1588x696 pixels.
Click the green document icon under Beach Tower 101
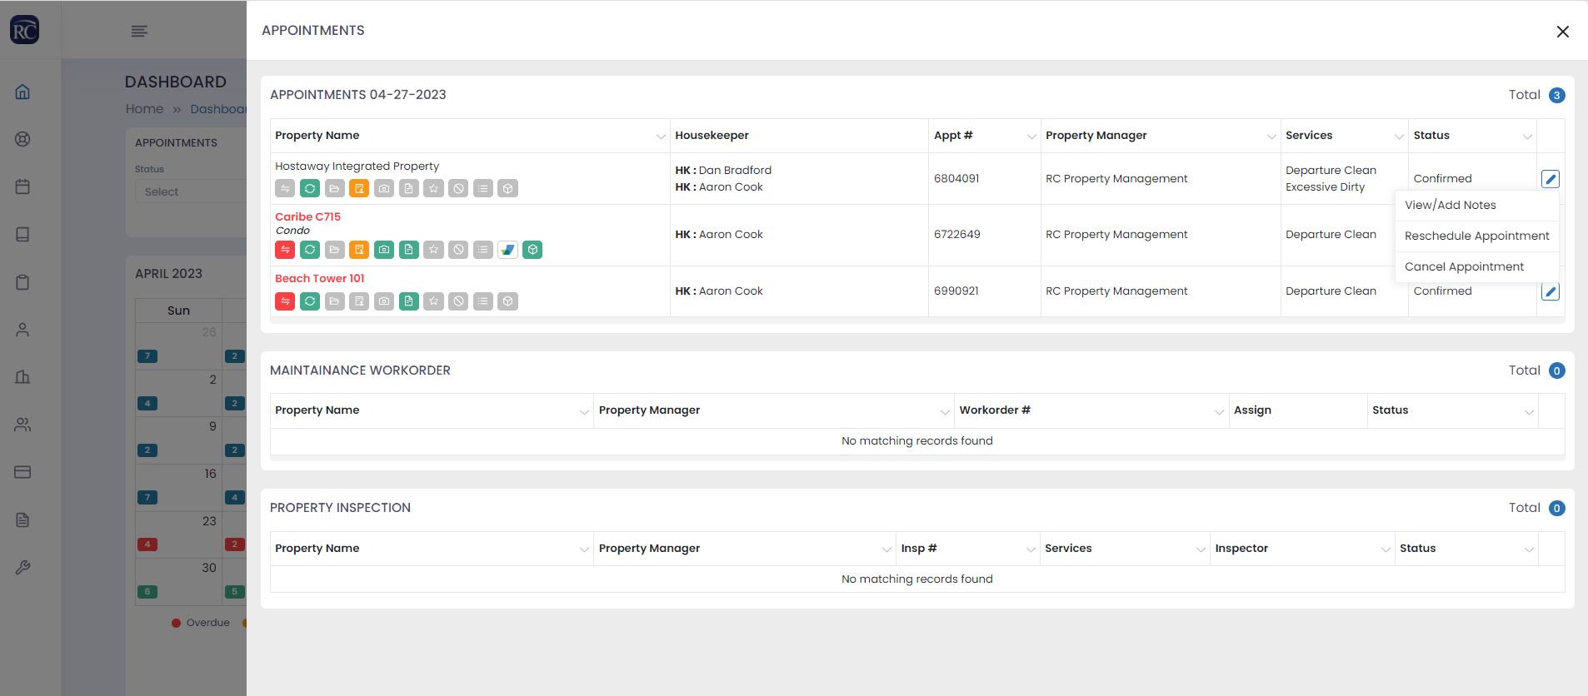coord(409,301)
